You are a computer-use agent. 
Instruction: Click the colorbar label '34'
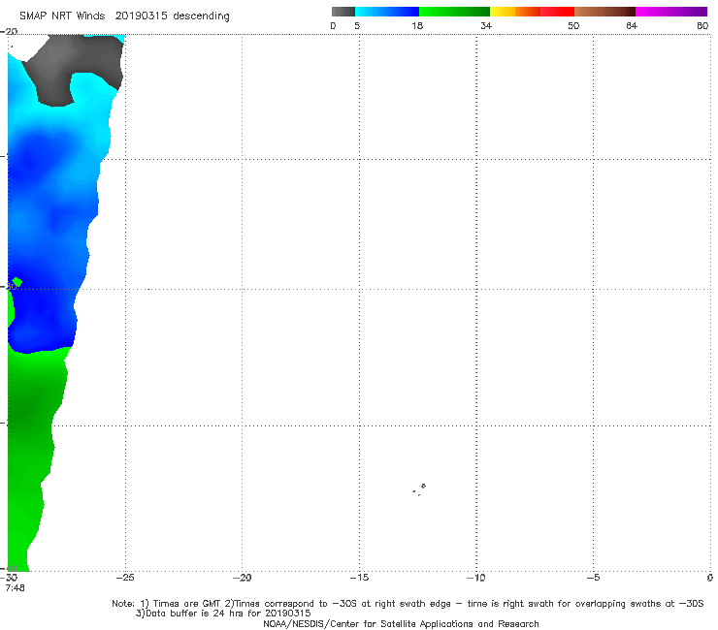[x=486, y=25]
